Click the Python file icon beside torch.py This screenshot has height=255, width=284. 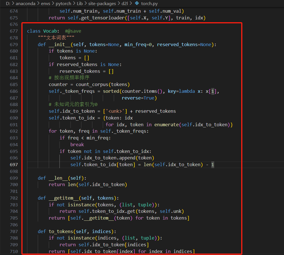pos(137,3)
